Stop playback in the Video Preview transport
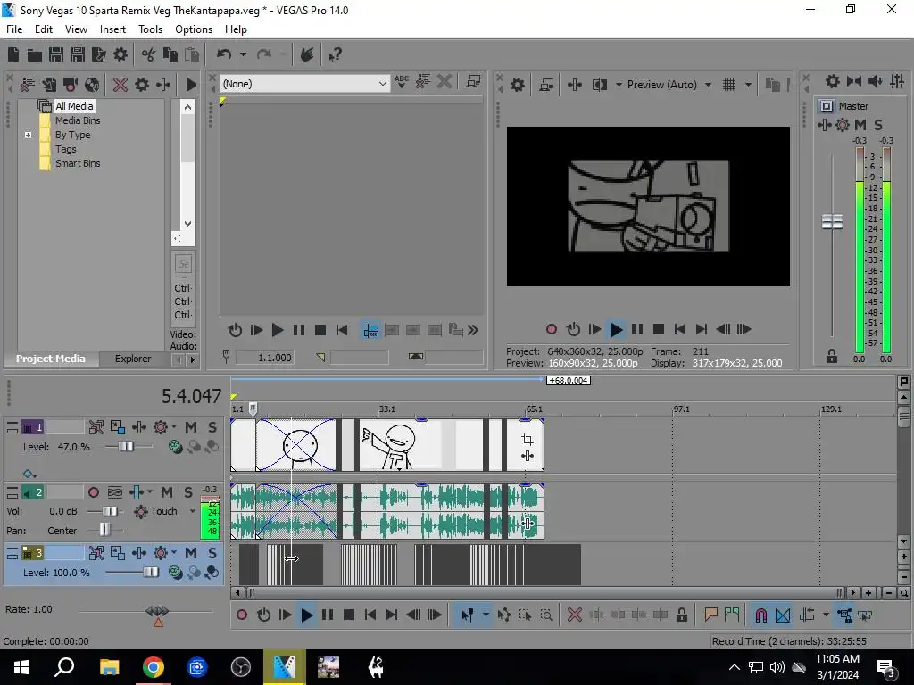 (x=659, y=330)
